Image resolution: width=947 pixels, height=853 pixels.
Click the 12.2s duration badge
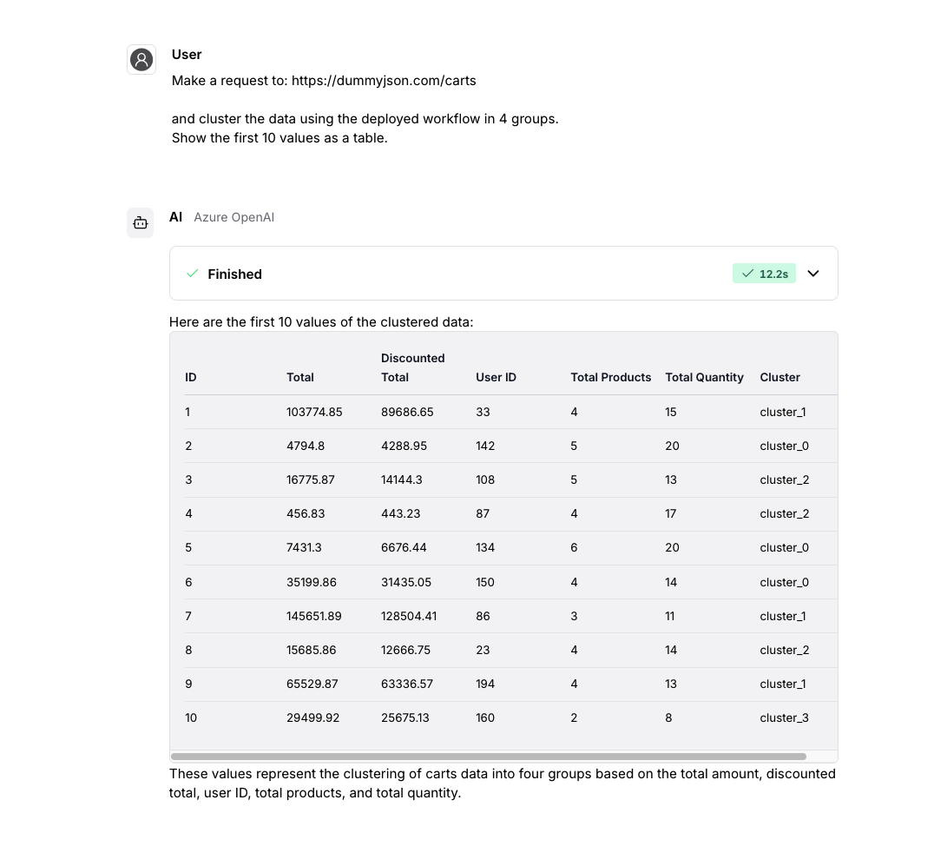764,274
